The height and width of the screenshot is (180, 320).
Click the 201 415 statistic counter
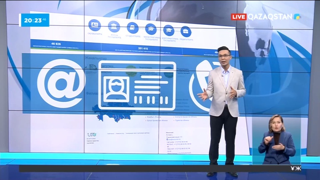pyautogui.click(x=143, y=48)
